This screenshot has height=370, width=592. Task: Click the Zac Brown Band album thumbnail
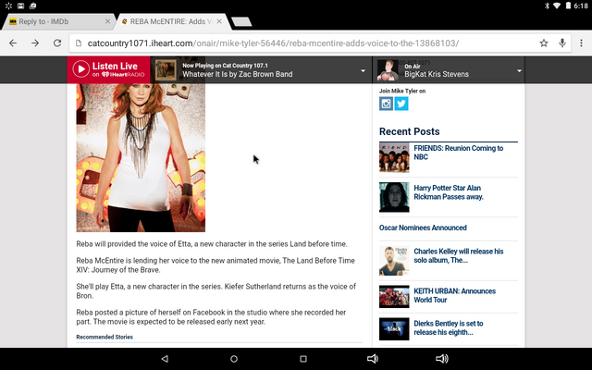(x=166, y=70)
